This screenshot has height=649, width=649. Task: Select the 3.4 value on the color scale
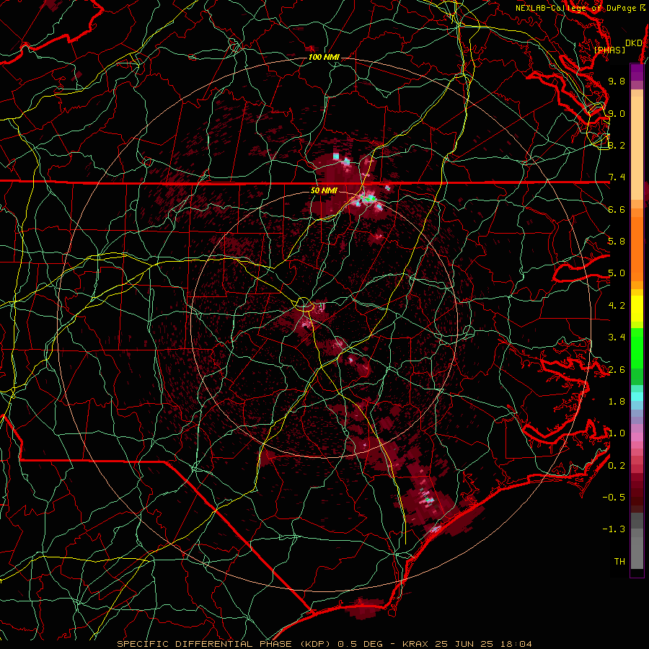click(x=617, y=337)
